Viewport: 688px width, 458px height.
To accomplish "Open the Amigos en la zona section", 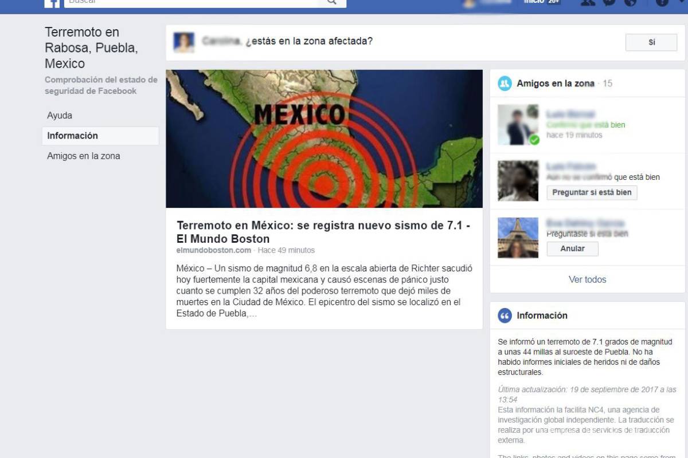I will click(83, 155).
